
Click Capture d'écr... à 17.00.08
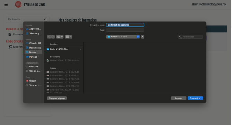(64, 83)
